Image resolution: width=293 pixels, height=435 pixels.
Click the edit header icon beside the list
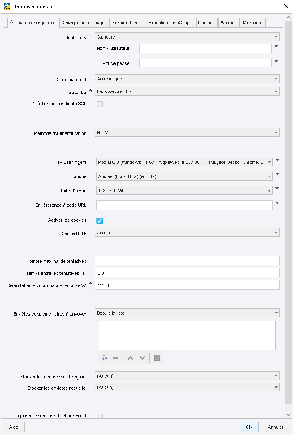click(x=156, y=357)
